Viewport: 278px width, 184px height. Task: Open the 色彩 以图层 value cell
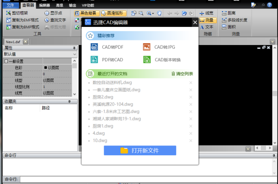point(57,68)
